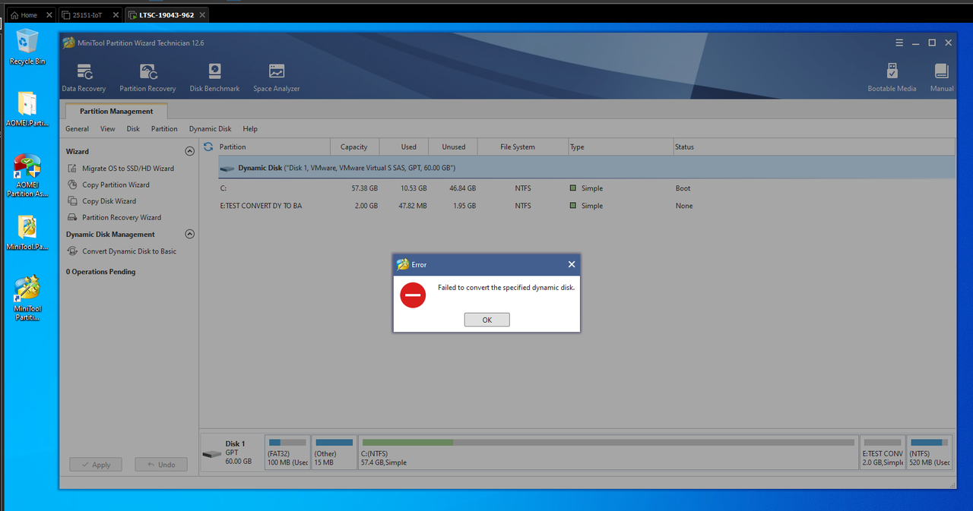Click OK in the Error dialog
The width and height of the screenshot is (973, 511).
tap(487, 320)
